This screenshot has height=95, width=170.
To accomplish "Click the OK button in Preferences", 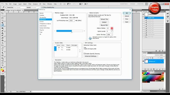I will coord(127,13).
